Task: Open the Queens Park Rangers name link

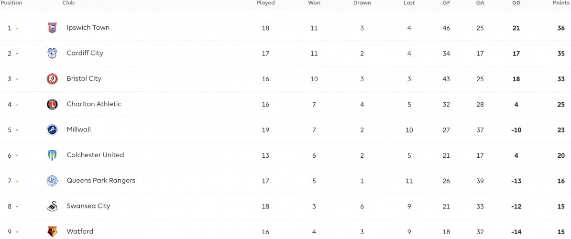Action: 101,180
